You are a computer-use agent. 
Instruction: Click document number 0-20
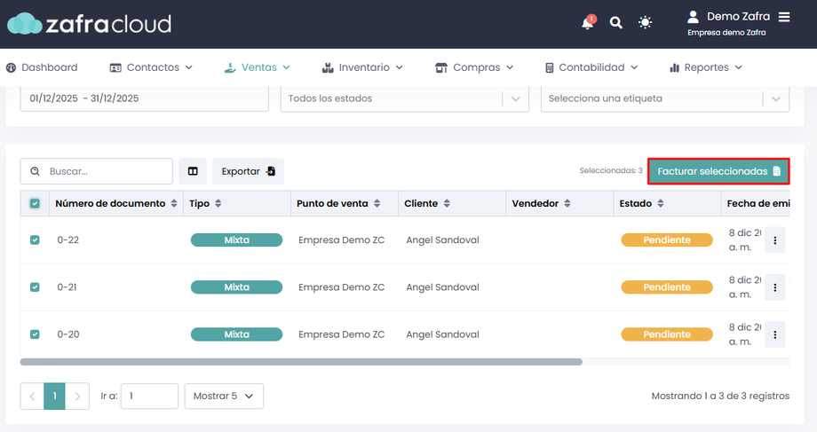click(x=68, y=334)
